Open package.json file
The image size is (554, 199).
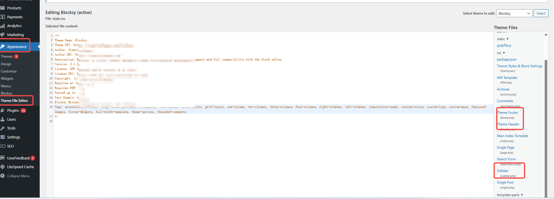pyautogui.click(x=507, y=59)
